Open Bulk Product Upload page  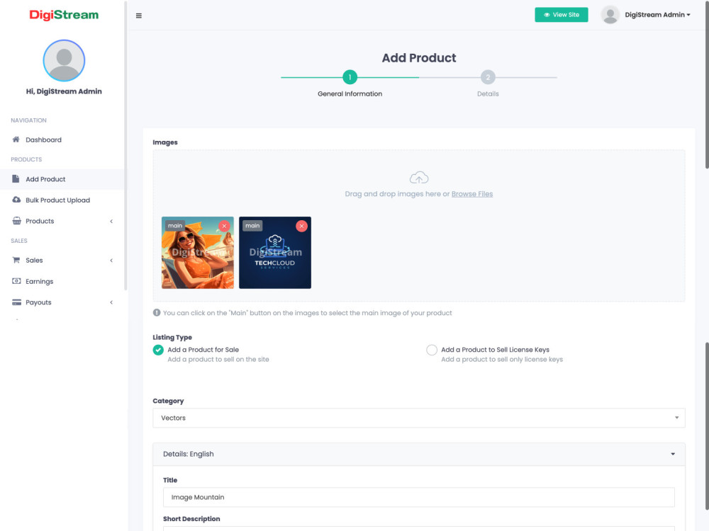pos(58,200)
